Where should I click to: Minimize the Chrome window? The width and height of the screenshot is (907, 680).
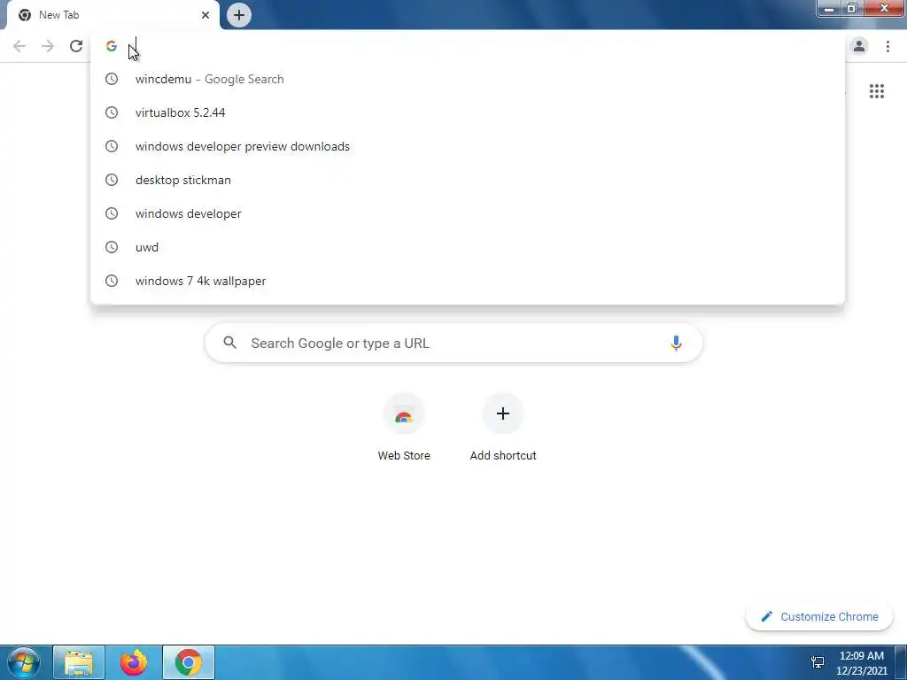[829, 9]
